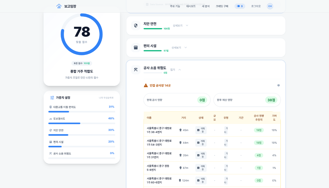Click the transit icon beside 대중교통 이동 편의도
This screenshot has width=329, height=188.
(x=50, y=107)
